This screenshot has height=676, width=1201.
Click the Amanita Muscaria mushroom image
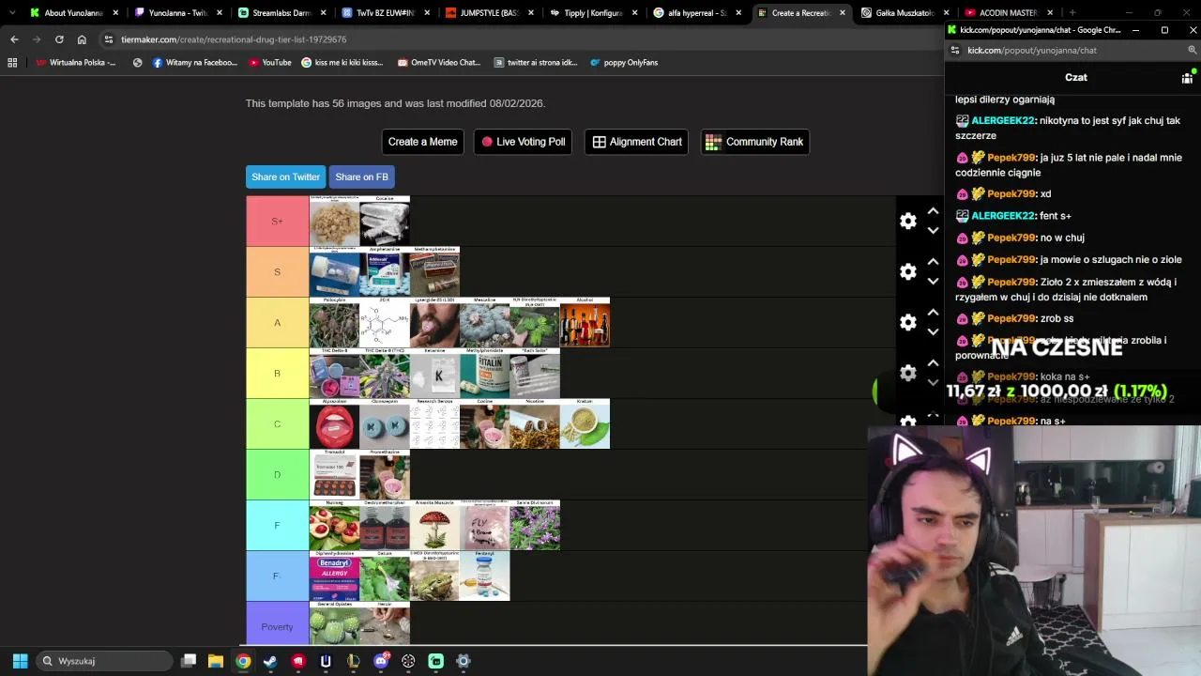click(434, 525)
